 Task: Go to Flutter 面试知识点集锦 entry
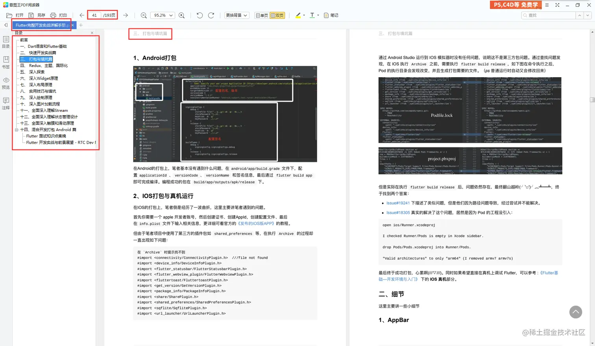coord(46,136)
